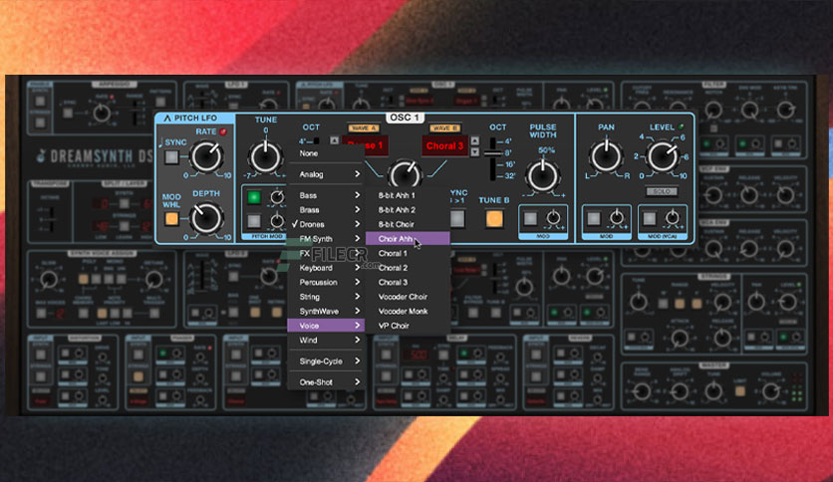Select Vocoder Monk waveform

tap(408, 311)
